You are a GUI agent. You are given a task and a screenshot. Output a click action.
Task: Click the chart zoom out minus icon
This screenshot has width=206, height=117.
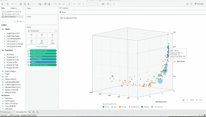click(x=187, y=100)
